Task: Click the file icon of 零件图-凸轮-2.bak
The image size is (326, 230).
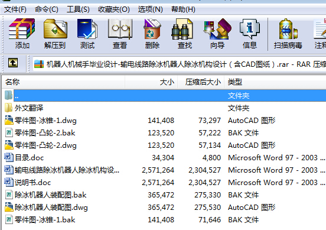Action: (x=9, y=132)
